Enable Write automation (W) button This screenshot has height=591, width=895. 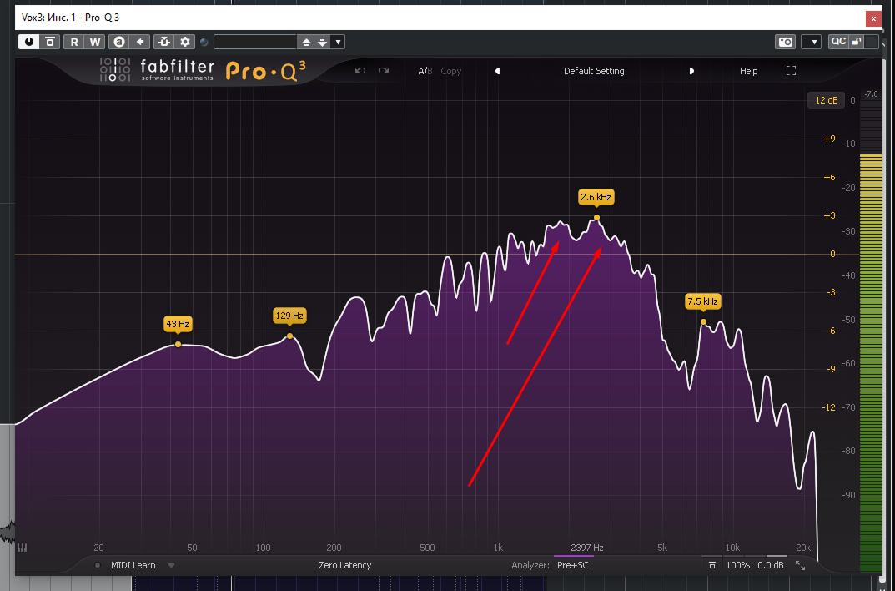click(x=95, y=42)
